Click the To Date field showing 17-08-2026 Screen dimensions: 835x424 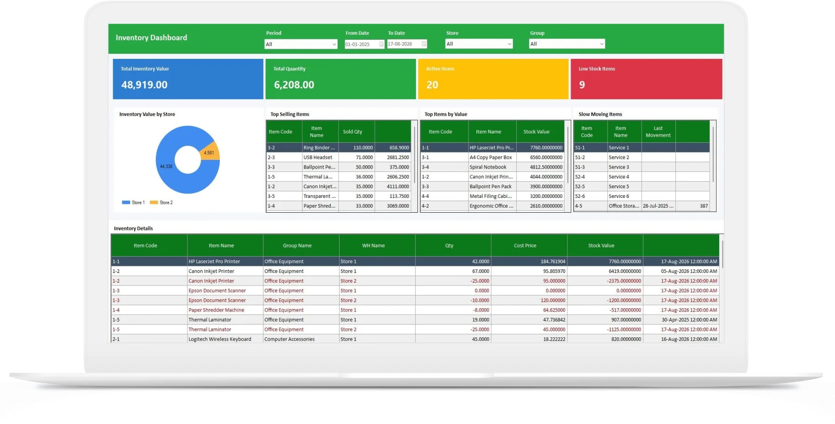[407, 44]
